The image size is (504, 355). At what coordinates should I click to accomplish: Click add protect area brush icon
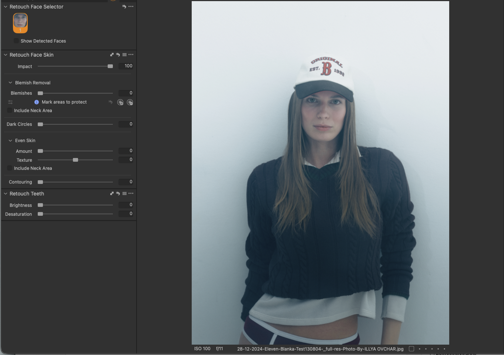120,103
